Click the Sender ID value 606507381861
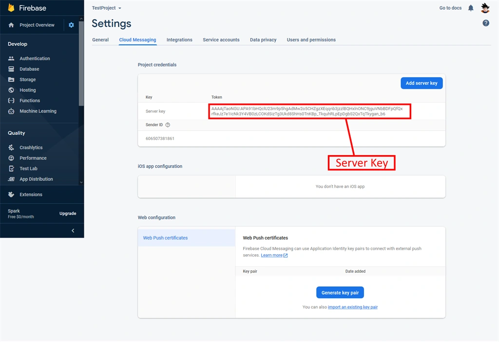Screen dimensions: 499x342 tap(160, 139)
